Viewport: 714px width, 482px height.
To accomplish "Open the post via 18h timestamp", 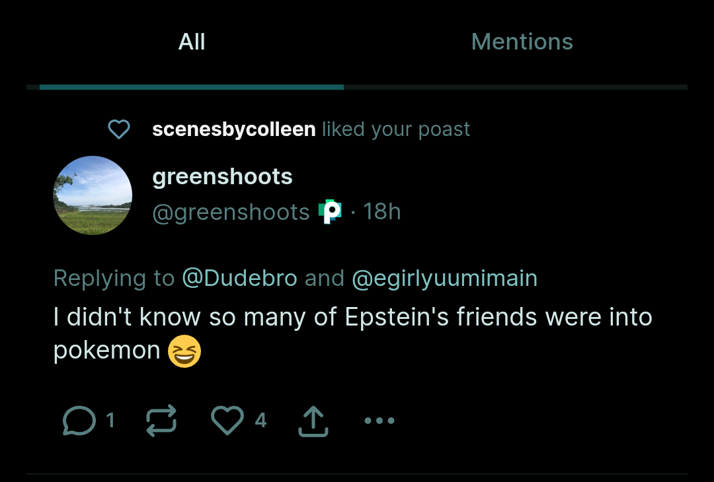I will [381, 212].
